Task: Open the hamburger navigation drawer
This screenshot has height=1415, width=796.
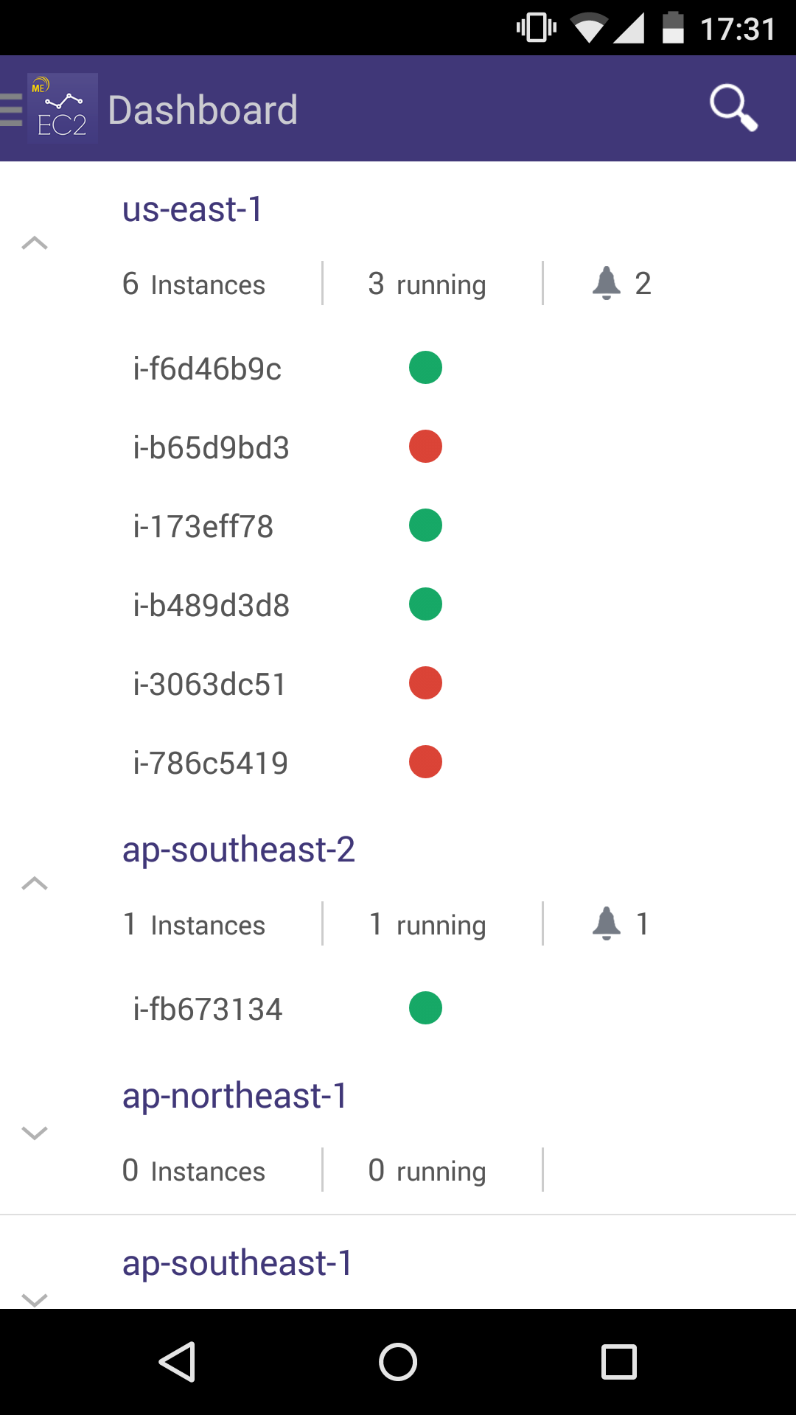Action: 12,109
